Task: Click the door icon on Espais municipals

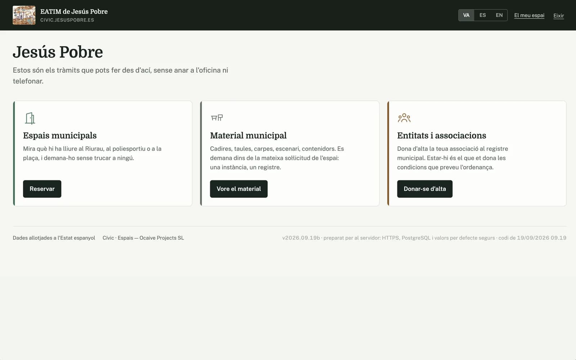Action: pos(30,118)
